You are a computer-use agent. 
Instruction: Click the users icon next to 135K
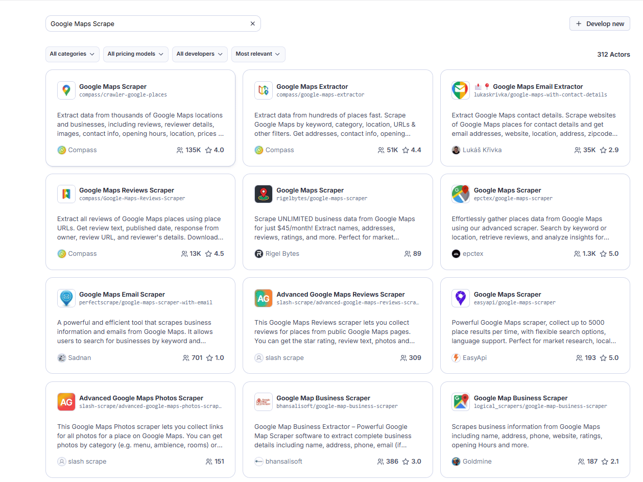(x=180, y=150)
